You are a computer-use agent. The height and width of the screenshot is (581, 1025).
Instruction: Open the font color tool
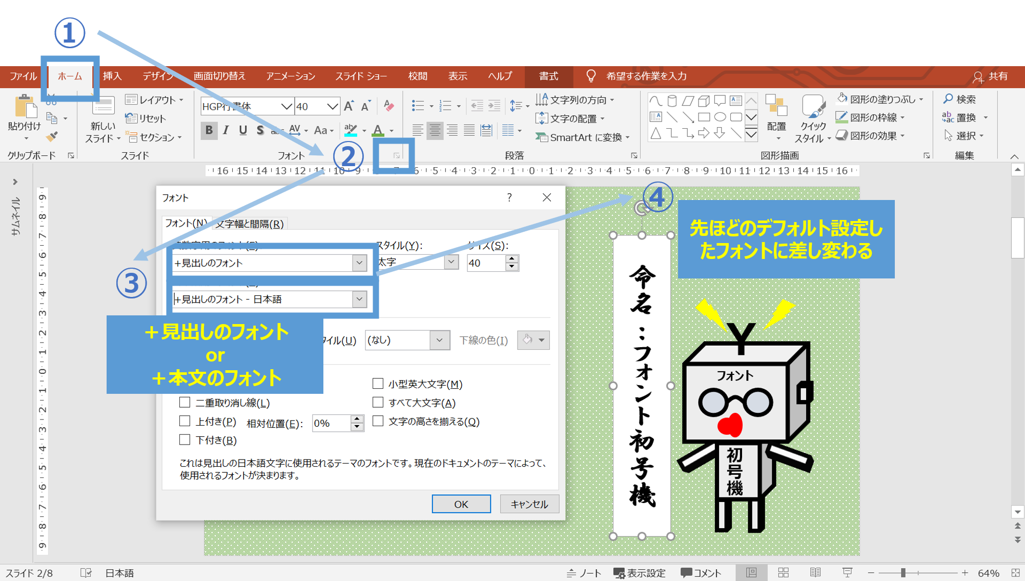point(378,130)
